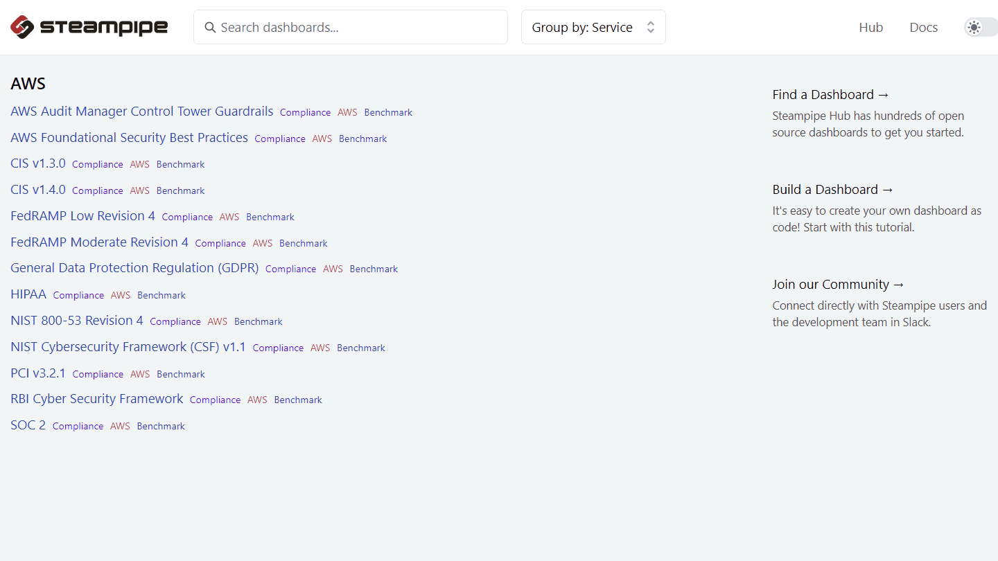Open the PCI v3.2.1 dashboard
Screen dimensions: 998x561
[x=38, y=373]
